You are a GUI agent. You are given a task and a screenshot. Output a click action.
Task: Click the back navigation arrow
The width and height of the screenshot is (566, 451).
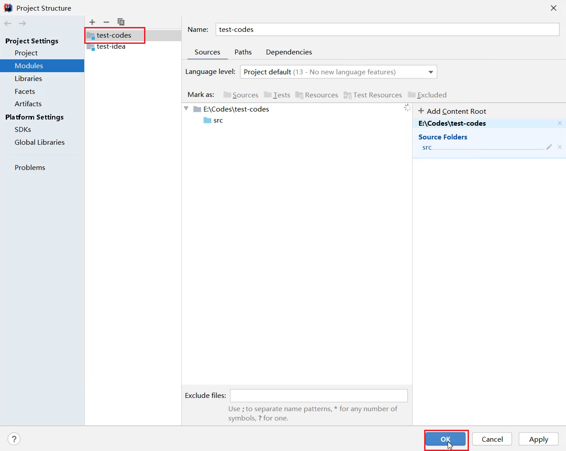coord(8,23)
